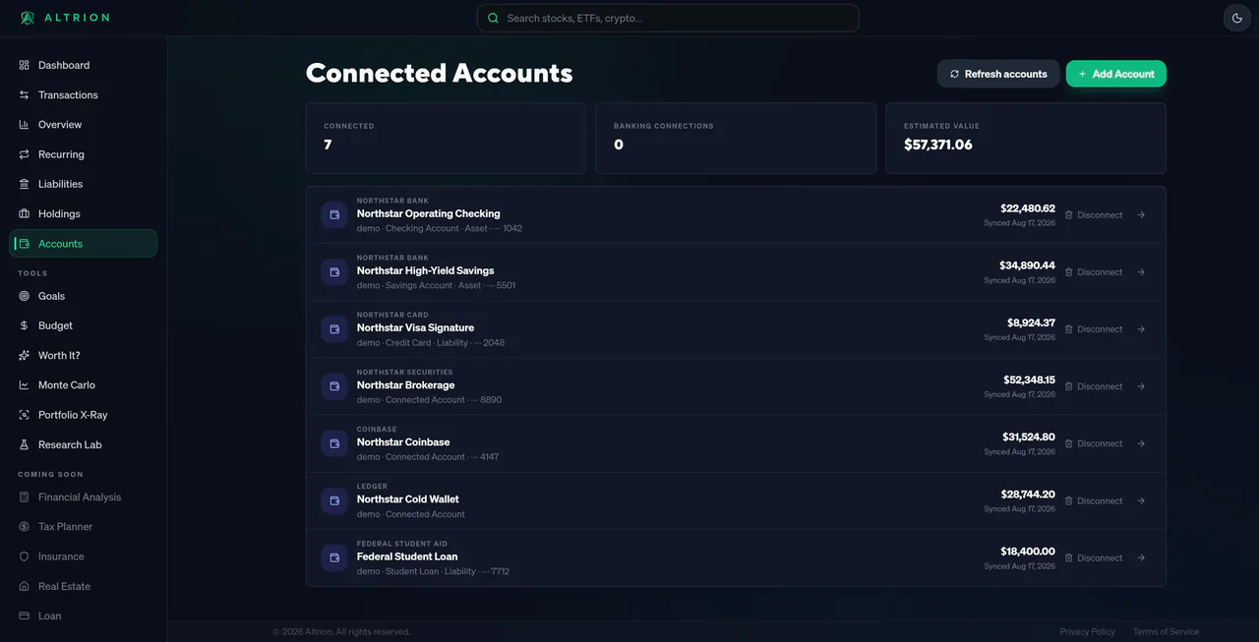Viewport: 1259px width, 642px height.
Task: Open Holdings in the sidebar
Action: tap(84, 213)
